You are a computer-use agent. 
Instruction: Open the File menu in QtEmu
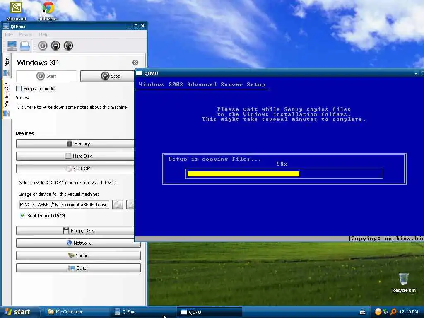pos(9,34)
